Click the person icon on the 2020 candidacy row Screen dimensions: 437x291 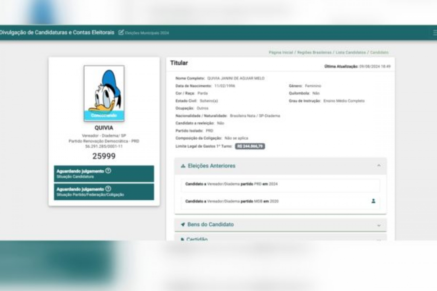(x=374, y=201)
